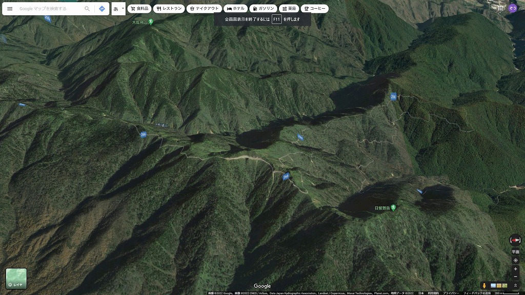Open directions with the blue arrow icon
Screen dimensions: 525x295
coord(102,9)
